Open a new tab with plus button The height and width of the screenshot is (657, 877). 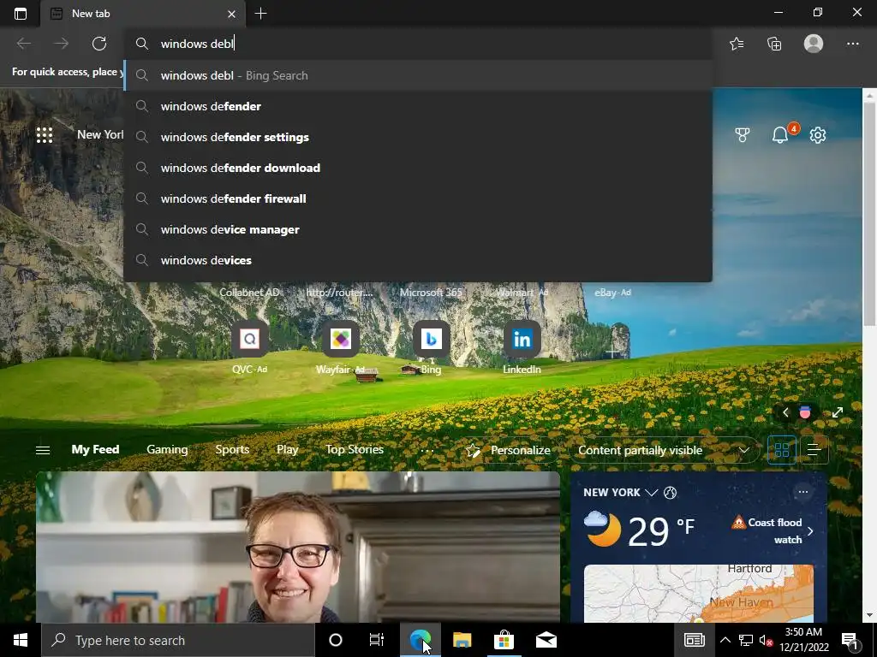tap(260, 14)
